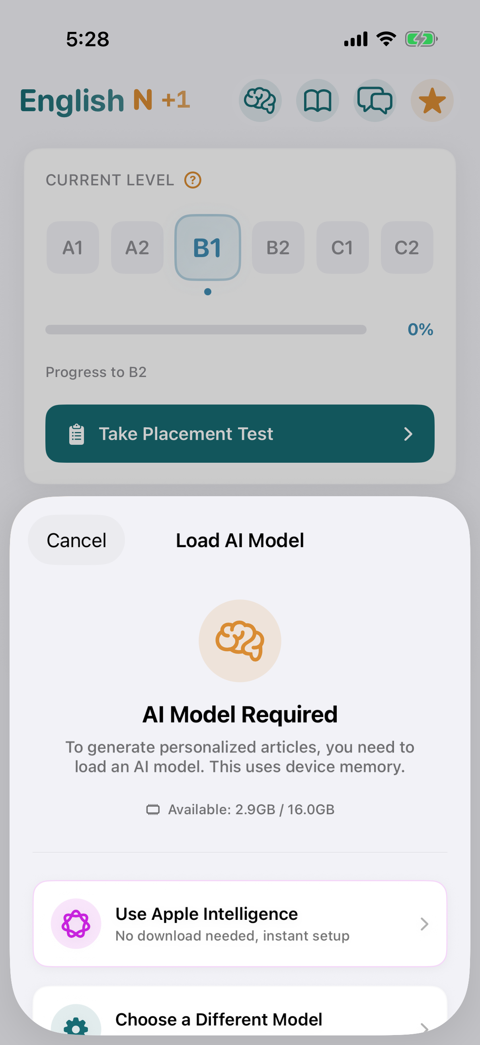Click the Progress to B2 bar
Screen dimensions: 480x1045
pyautogui.click(x=206, y=329)
